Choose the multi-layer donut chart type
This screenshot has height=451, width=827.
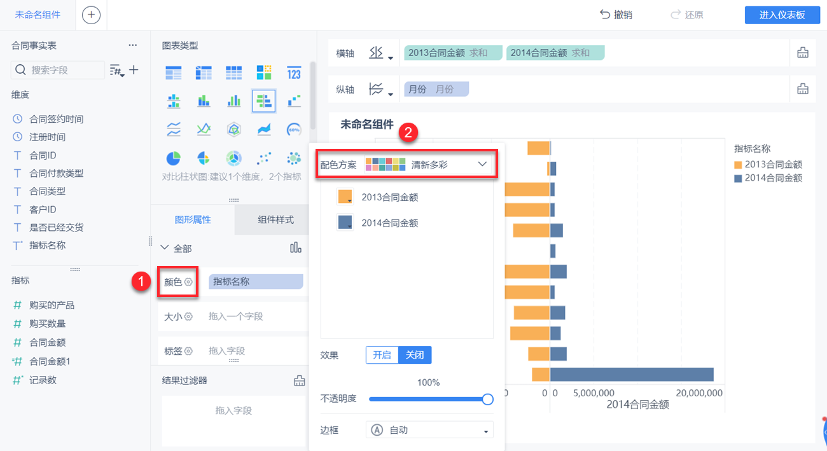pyautogui.click(x=234, y=157)
